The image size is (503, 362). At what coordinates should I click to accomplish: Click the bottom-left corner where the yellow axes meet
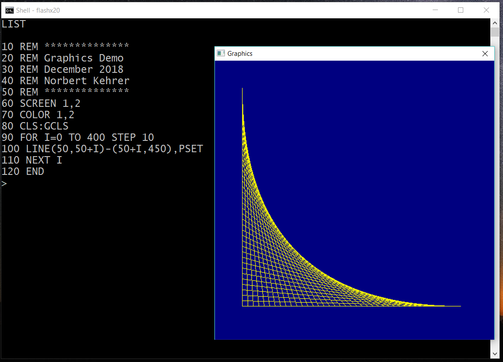(x=242, y=306)
